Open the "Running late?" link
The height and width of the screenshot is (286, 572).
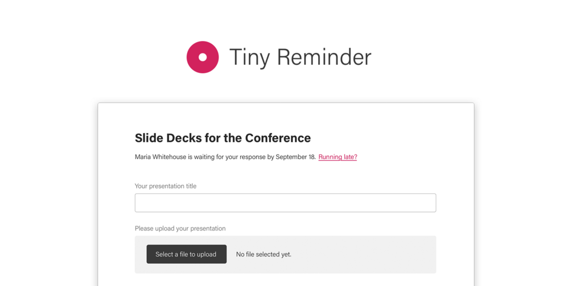pos(338,157)
